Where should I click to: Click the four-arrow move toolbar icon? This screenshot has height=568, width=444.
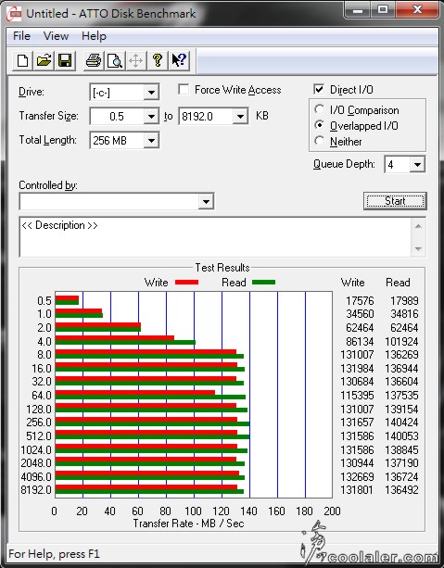click(136, 60)
